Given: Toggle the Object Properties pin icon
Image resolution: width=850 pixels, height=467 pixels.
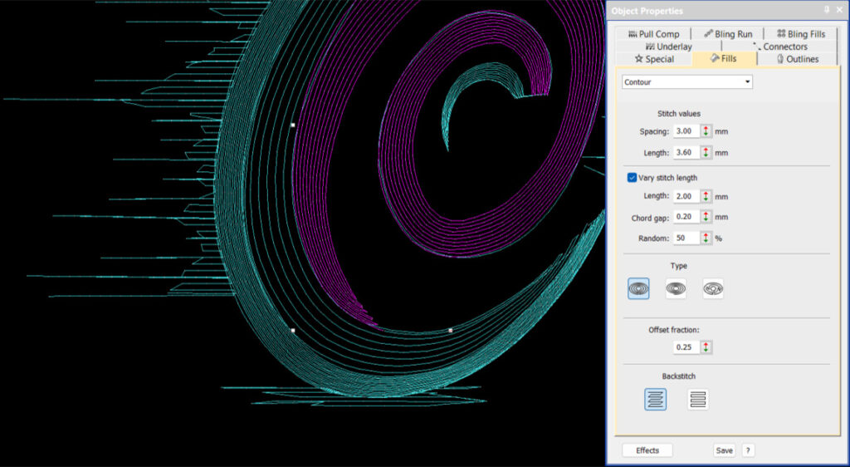Looking at the screenshot, I should point(827,10).
